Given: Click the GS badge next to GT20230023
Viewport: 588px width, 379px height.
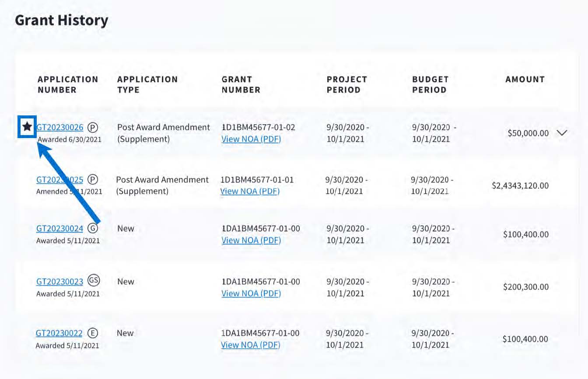Looking at the screenshot, I should click(x=94, y=281).
